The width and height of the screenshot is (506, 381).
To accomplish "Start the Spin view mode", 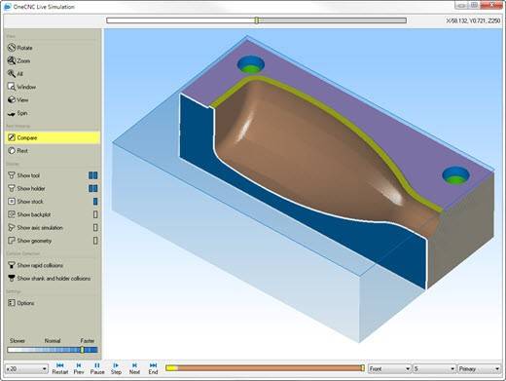I will click(18, 113).
